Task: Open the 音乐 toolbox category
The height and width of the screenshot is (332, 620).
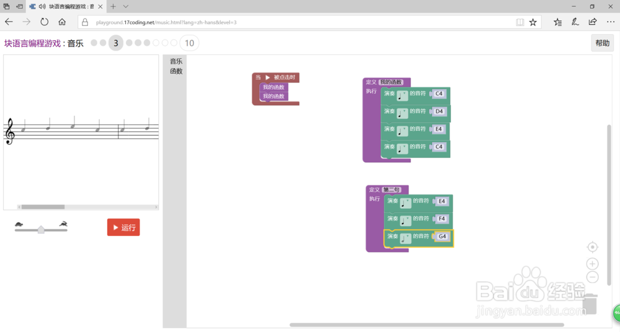Action: point(176,61)
